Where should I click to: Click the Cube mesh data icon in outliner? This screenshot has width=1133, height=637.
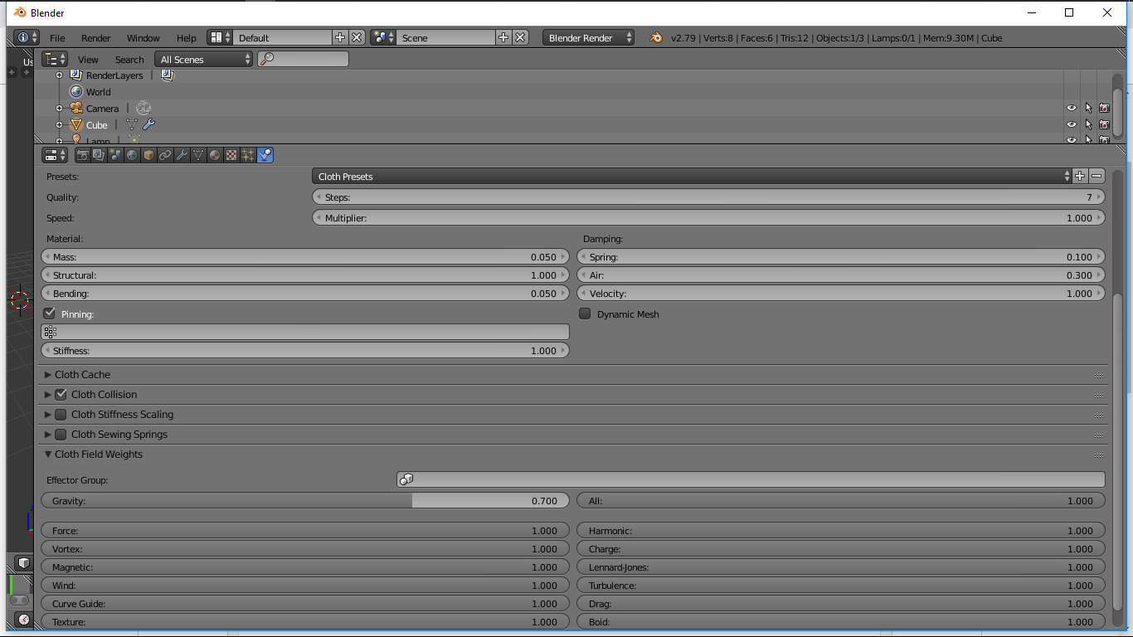pyautogui.click(x=132, y=125)
